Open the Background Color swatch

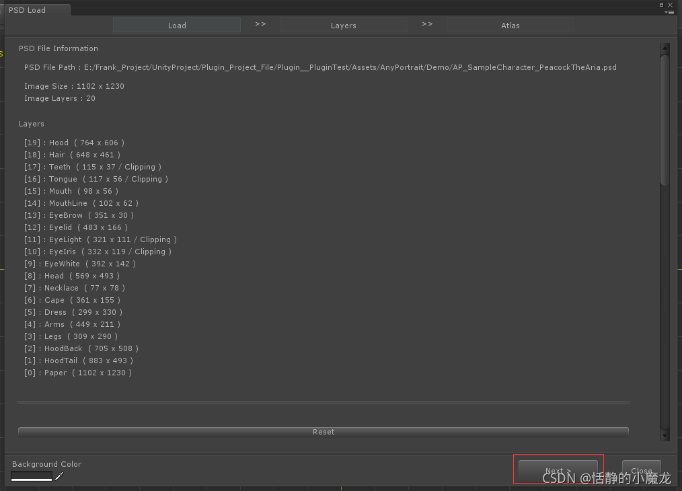coord(32,476)
